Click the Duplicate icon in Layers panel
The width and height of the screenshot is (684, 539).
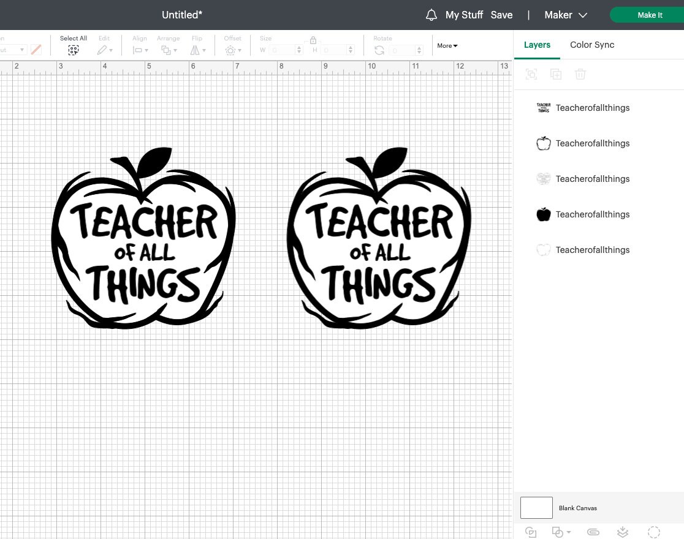[x=556, y=73]
